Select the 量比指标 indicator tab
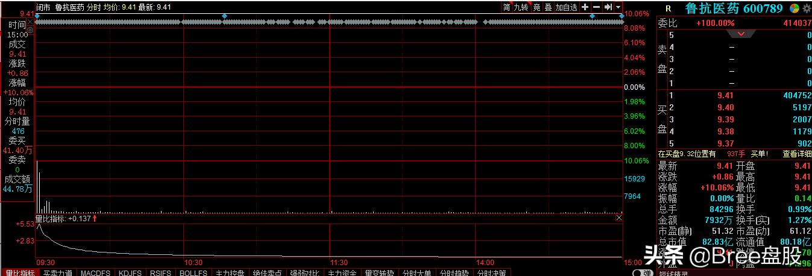The width and height of the screenshot is (812, 276). pyautogui.click(x=20, y=272)
